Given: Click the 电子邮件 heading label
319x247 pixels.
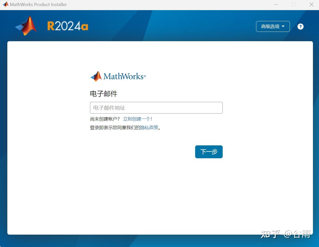Looking at the screenshot, I should [103, 94].
